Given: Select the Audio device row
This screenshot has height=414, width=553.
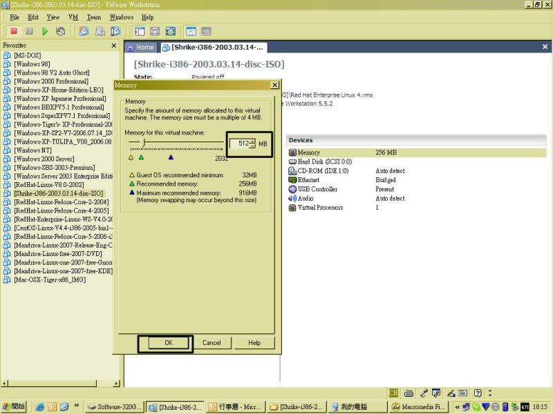Looking at the screenshot, I should tap(418, 198).
